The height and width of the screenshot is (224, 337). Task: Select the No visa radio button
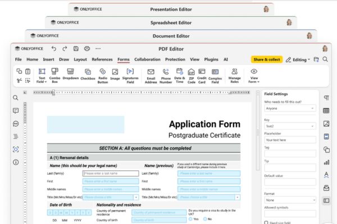click(205, 219)
